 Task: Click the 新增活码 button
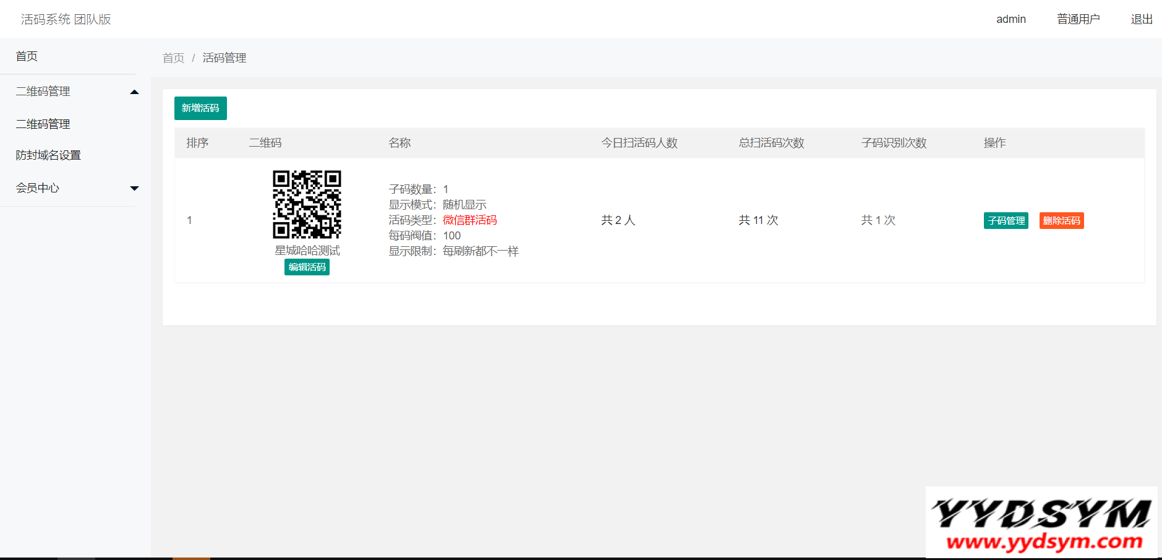point(200,108)
